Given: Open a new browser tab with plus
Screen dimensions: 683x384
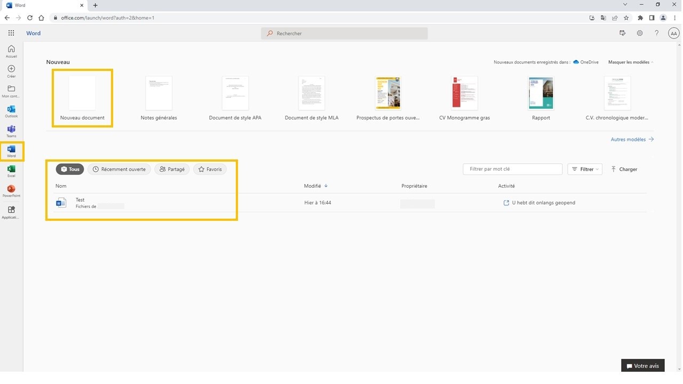Looking at the screenshot, I should click(96, 5).
